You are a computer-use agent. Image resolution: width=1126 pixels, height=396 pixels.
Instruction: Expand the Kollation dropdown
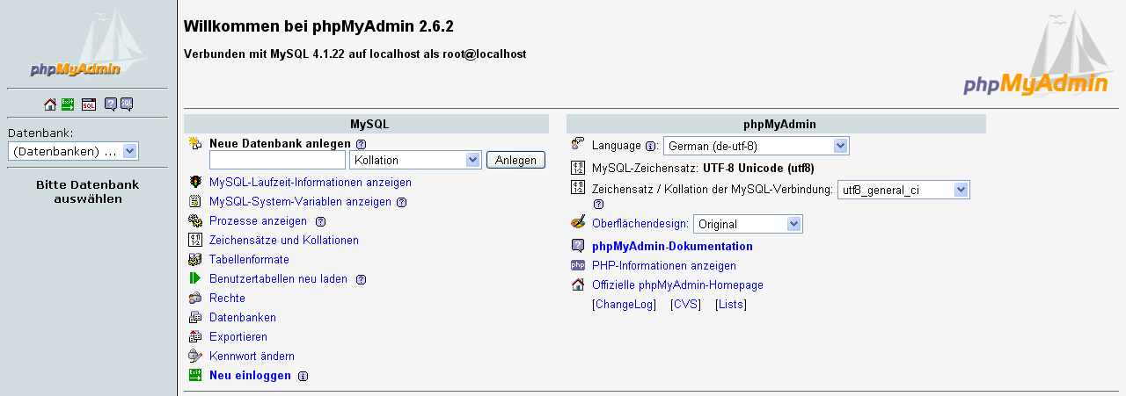pyautogui.click(x=415, y=160)
